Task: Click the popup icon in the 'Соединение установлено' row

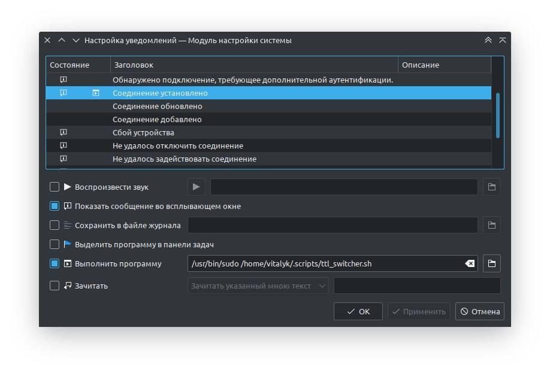Action: coord(64,93)
